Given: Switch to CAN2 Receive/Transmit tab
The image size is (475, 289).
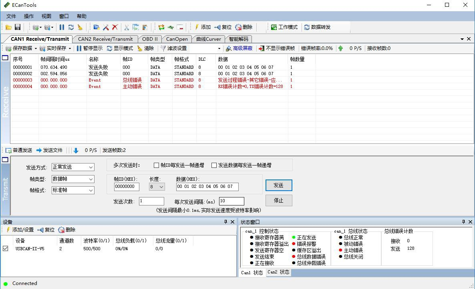Looking at the screenshot, I should 105,39.
